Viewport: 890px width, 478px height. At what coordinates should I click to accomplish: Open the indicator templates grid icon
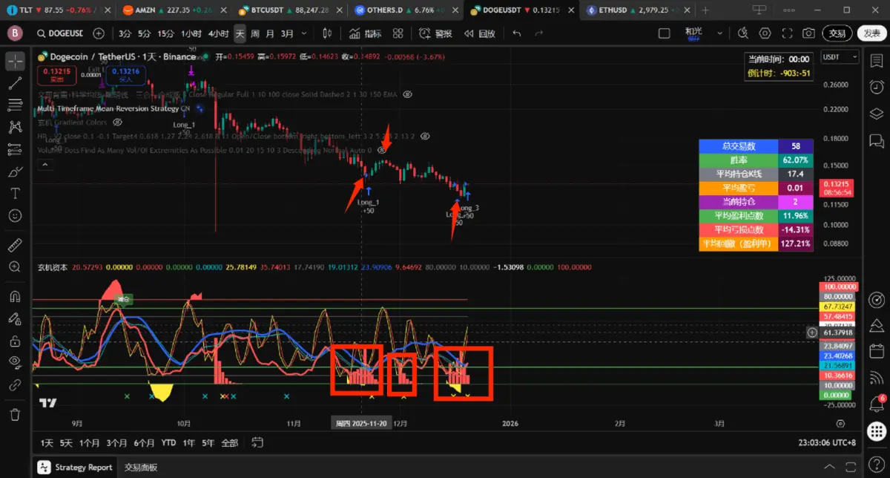(398, 33)
